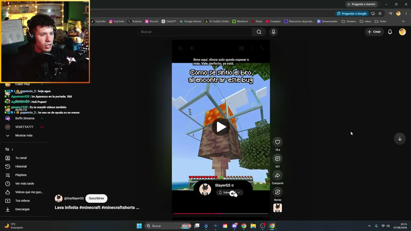Screen dimensions: 411x231
Task: Go to next Short with down arrow
Action: click(400, 139)
